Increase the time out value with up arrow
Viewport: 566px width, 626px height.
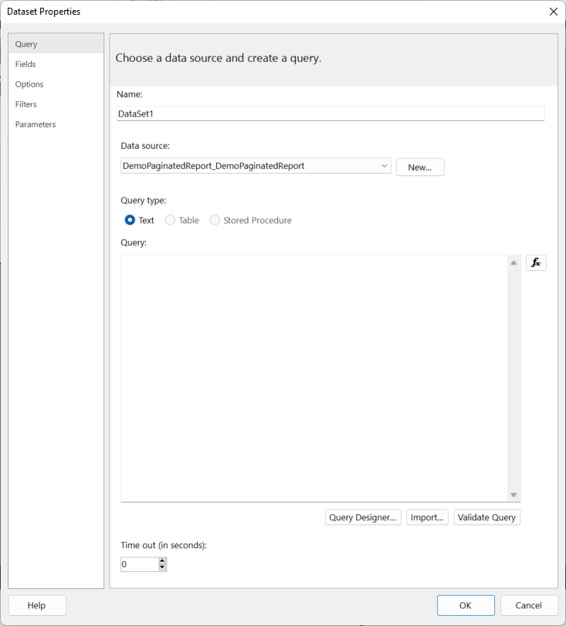pos(162,561)
